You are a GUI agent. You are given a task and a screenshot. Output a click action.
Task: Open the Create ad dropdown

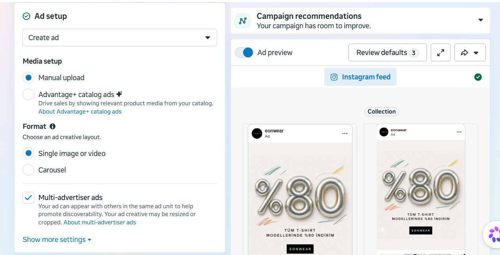(x=120, y=38)
